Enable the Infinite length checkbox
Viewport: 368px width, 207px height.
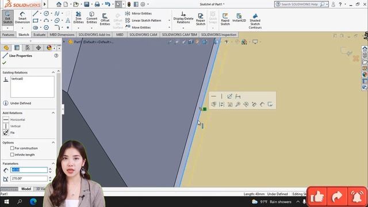pyautogui.click(x=12, y=155)
